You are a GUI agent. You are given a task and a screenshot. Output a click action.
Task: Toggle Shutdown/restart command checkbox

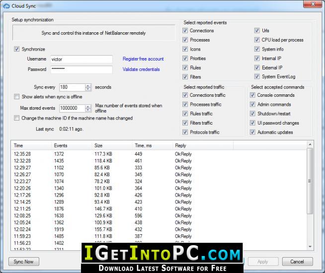coord(252,114)
